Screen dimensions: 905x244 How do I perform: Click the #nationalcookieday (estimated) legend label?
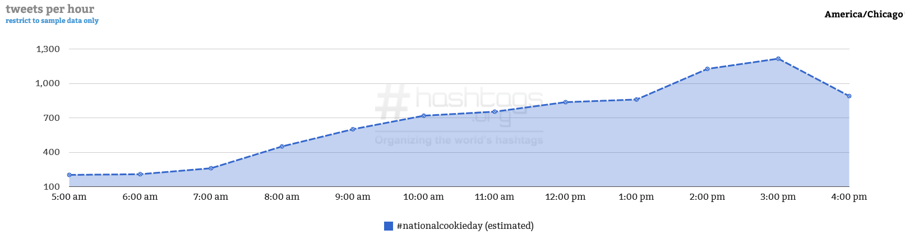tap(465, 226)
